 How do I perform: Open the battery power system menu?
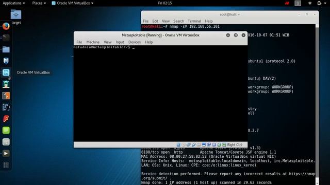321,3
